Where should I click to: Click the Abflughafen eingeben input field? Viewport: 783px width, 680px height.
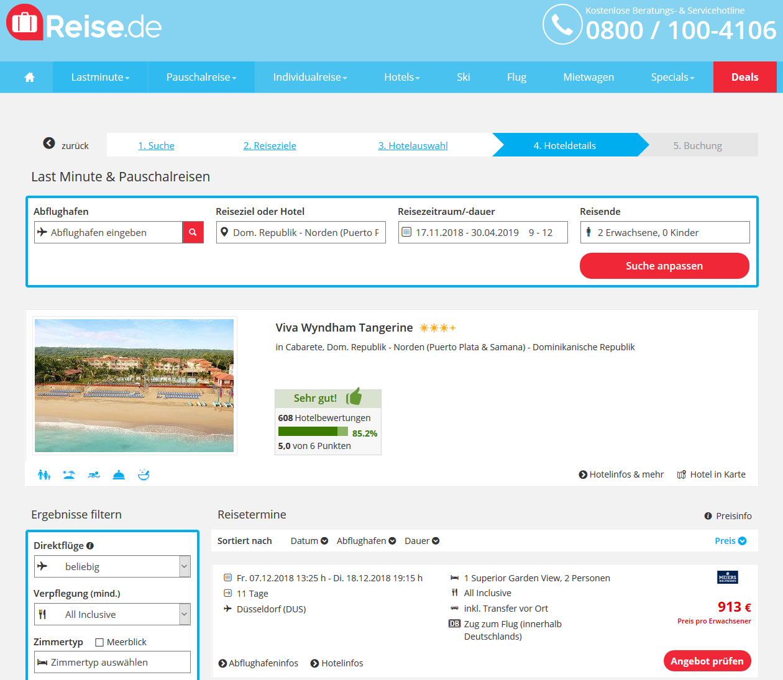[108, 232]
